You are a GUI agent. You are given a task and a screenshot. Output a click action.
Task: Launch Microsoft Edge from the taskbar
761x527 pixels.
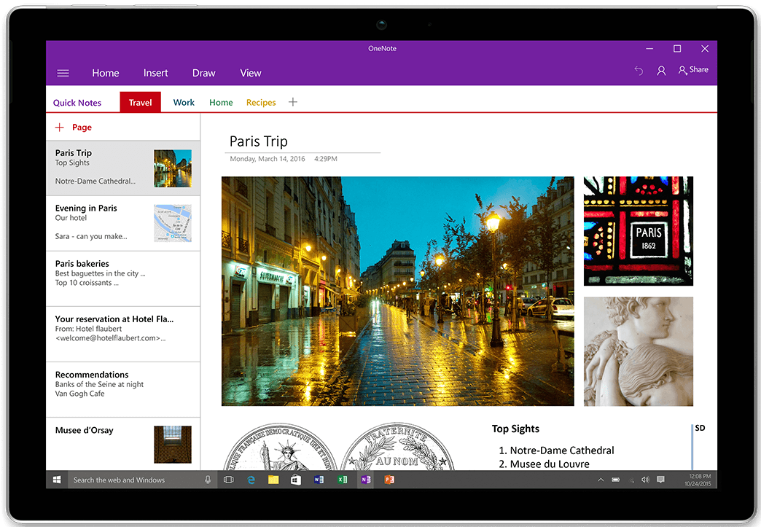[x=251, y=480]
